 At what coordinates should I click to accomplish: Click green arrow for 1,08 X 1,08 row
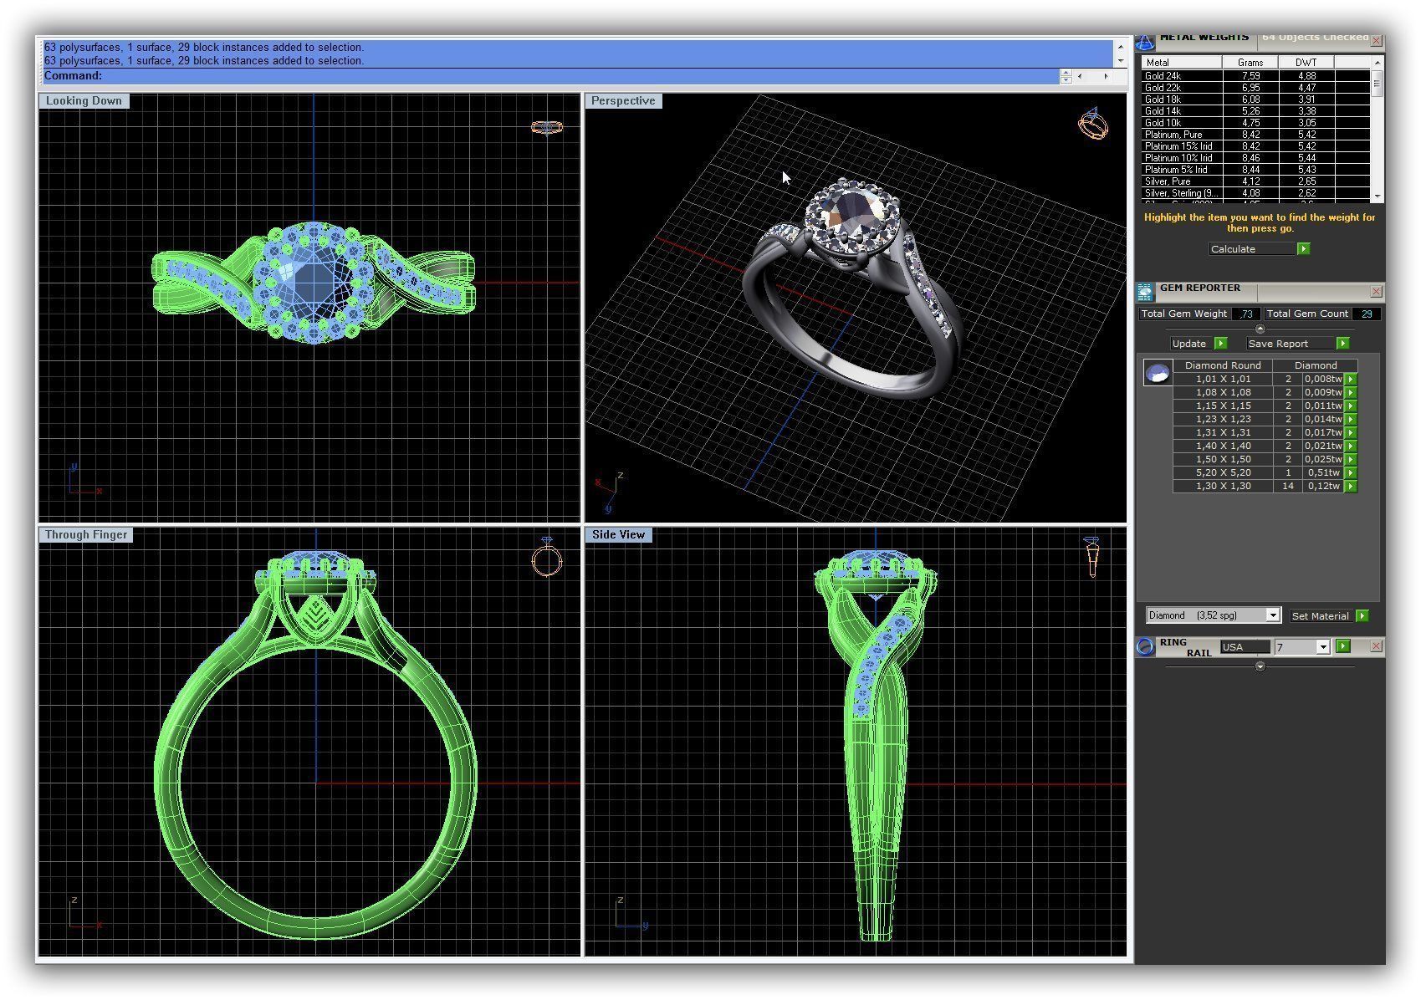1351,392
